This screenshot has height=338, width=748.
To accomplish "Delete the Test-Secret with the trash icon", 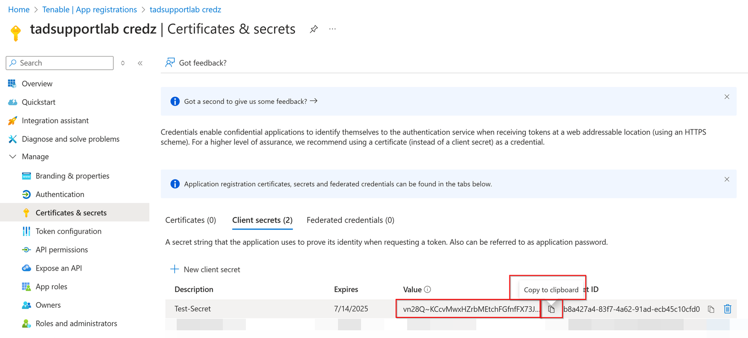I will (727, 309).
